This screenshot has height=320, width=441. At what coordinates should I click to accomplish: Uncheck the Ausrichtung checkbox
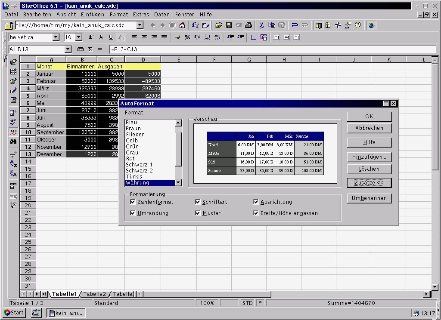pyautogui.click(x=256, y=202)
